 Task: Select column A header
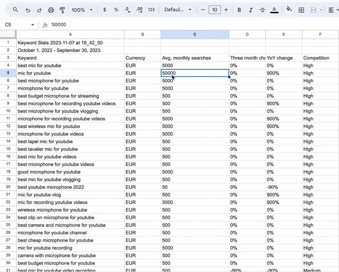(70, 34)
